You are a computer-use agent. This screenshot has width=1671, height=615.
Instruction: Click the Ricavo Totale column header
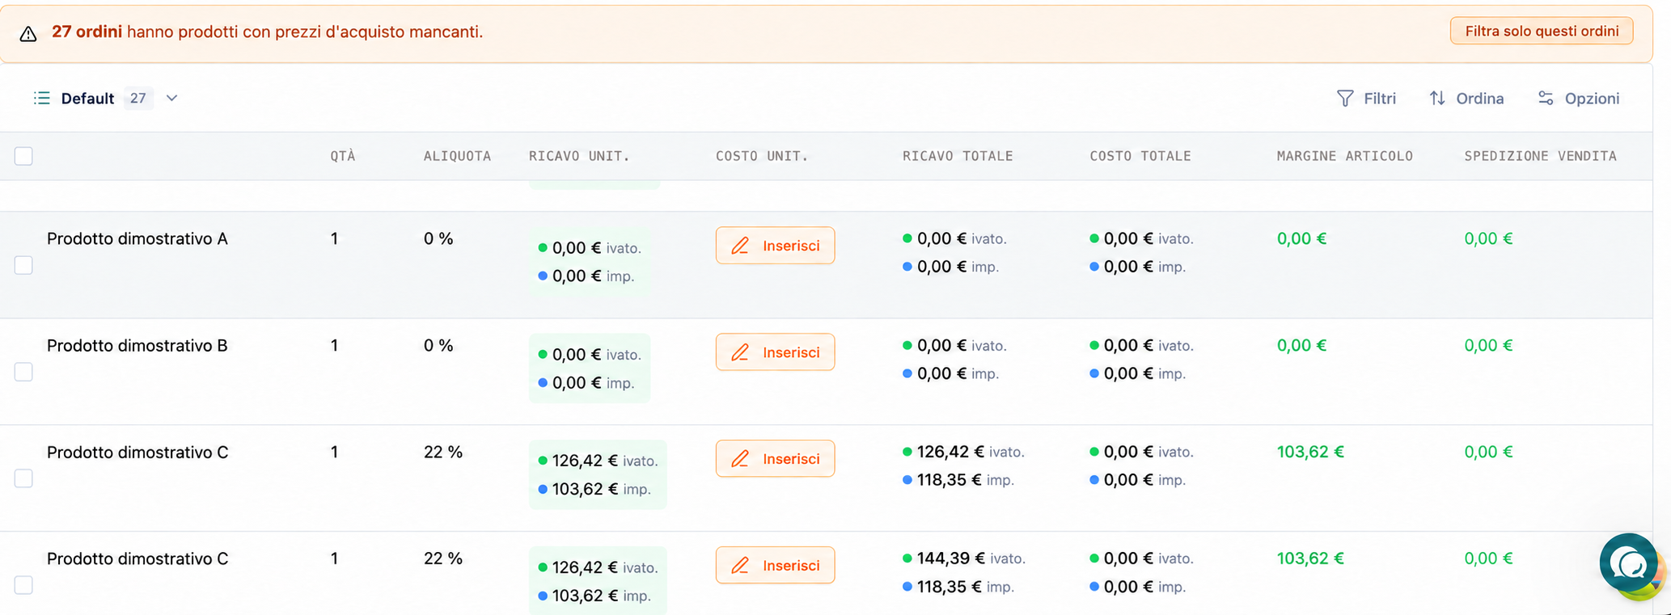click(958, 156)
